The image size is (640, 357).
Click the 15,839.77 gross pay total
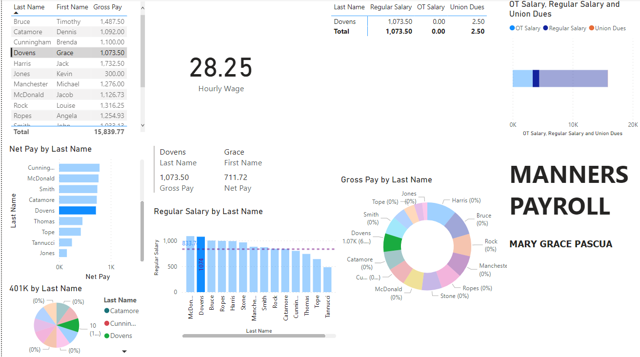click(109, 132)
